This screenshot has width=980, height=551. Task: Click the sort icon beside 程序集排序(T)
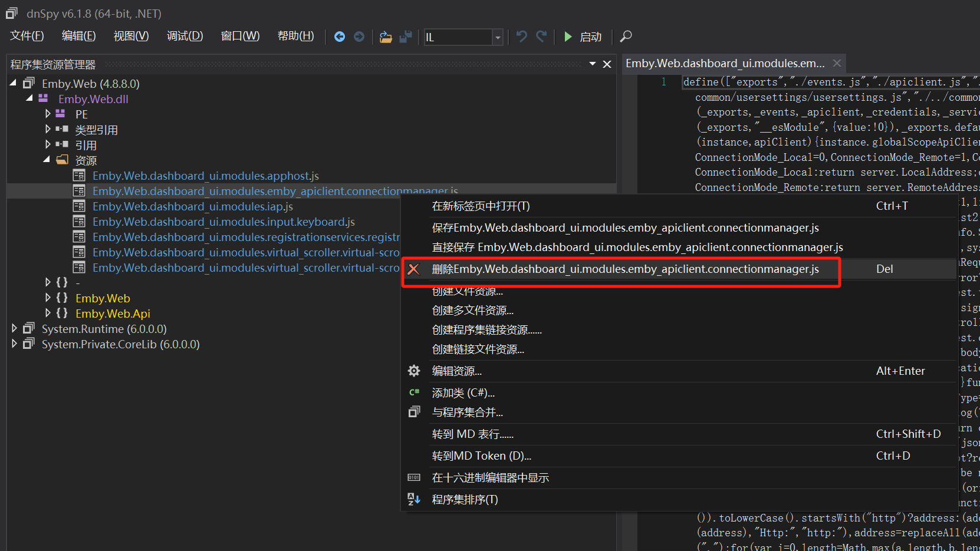pos(414,499)
